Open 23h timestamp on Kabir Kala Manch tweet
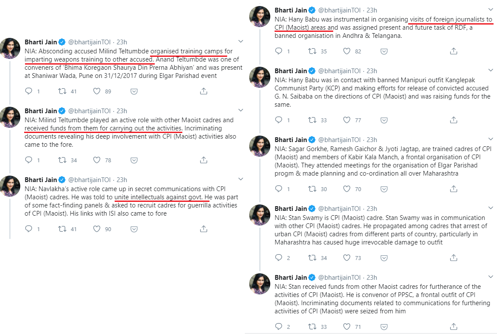This screenshot has width=497, height=334. click(371, 139)
